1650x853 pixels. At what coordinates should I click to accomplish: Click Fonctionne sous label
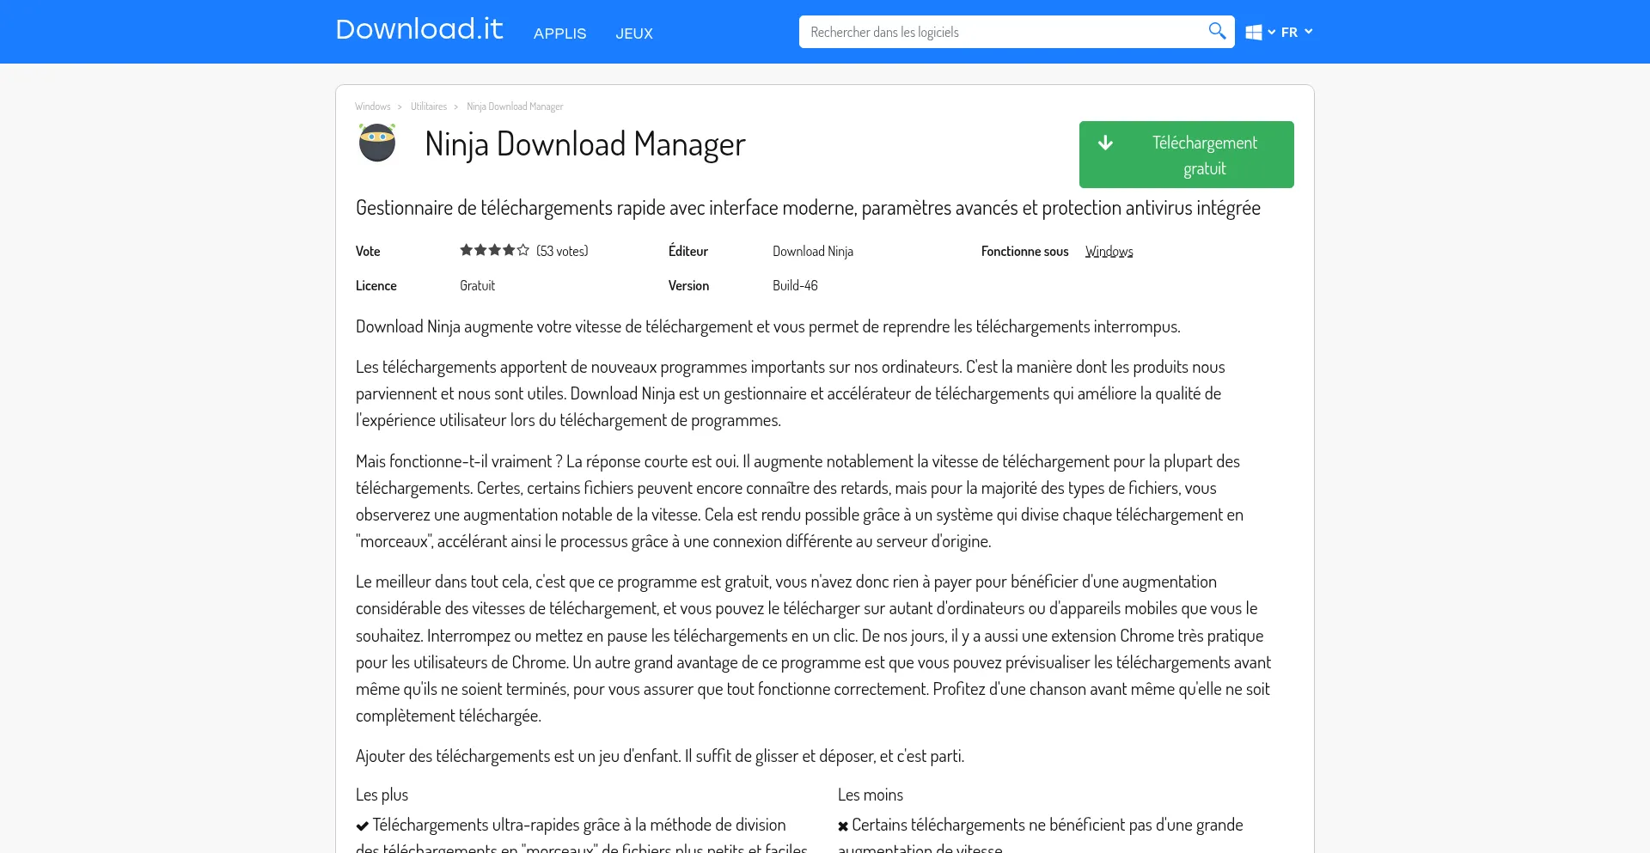(x=1025, y=252)
